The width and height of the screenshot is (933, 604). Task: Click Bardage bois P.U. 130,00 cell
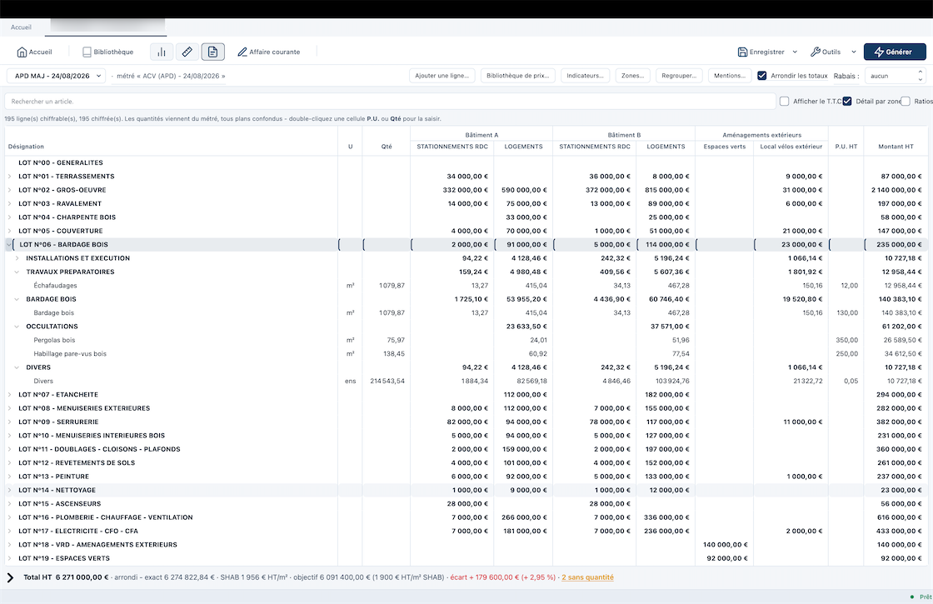846,312
